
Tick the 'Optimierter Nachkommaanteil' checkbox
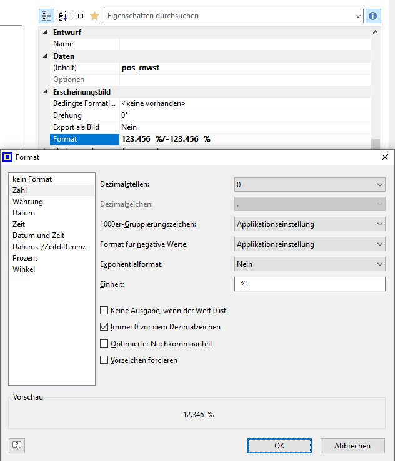(x=104, y=343)
